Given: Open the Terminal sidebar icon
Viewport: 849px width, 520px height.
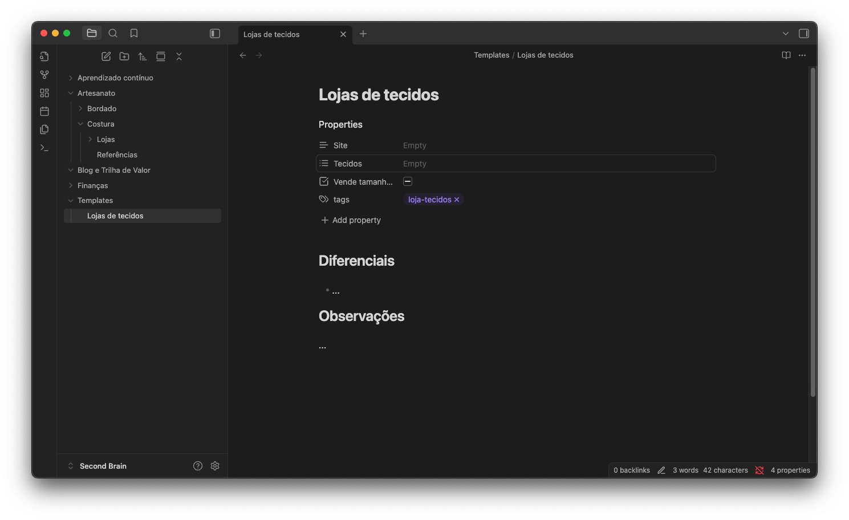Looking at the screenshot, I should point(44,147).
